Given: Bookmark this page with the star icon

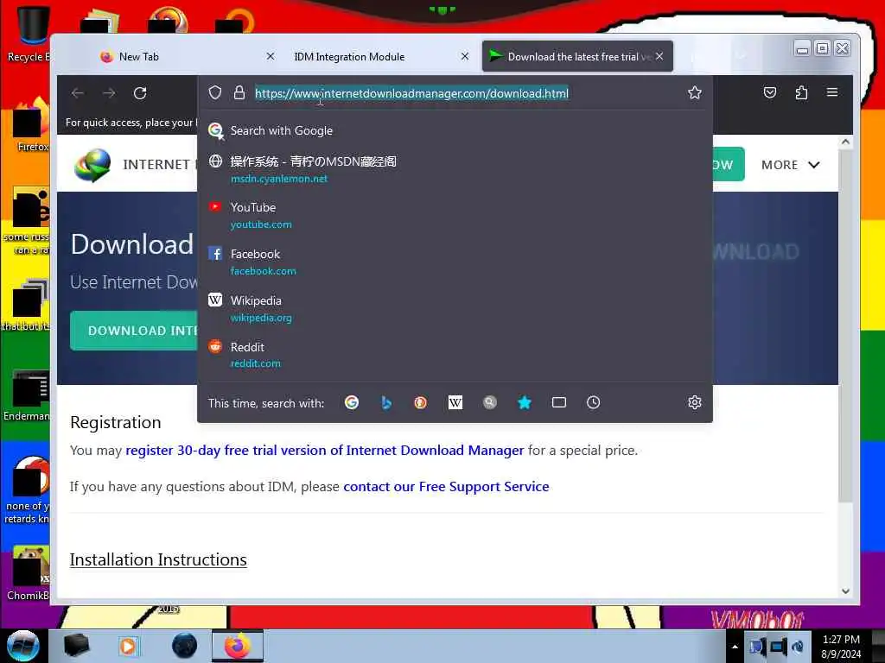Looking at the screenshot, I should 695,92.
